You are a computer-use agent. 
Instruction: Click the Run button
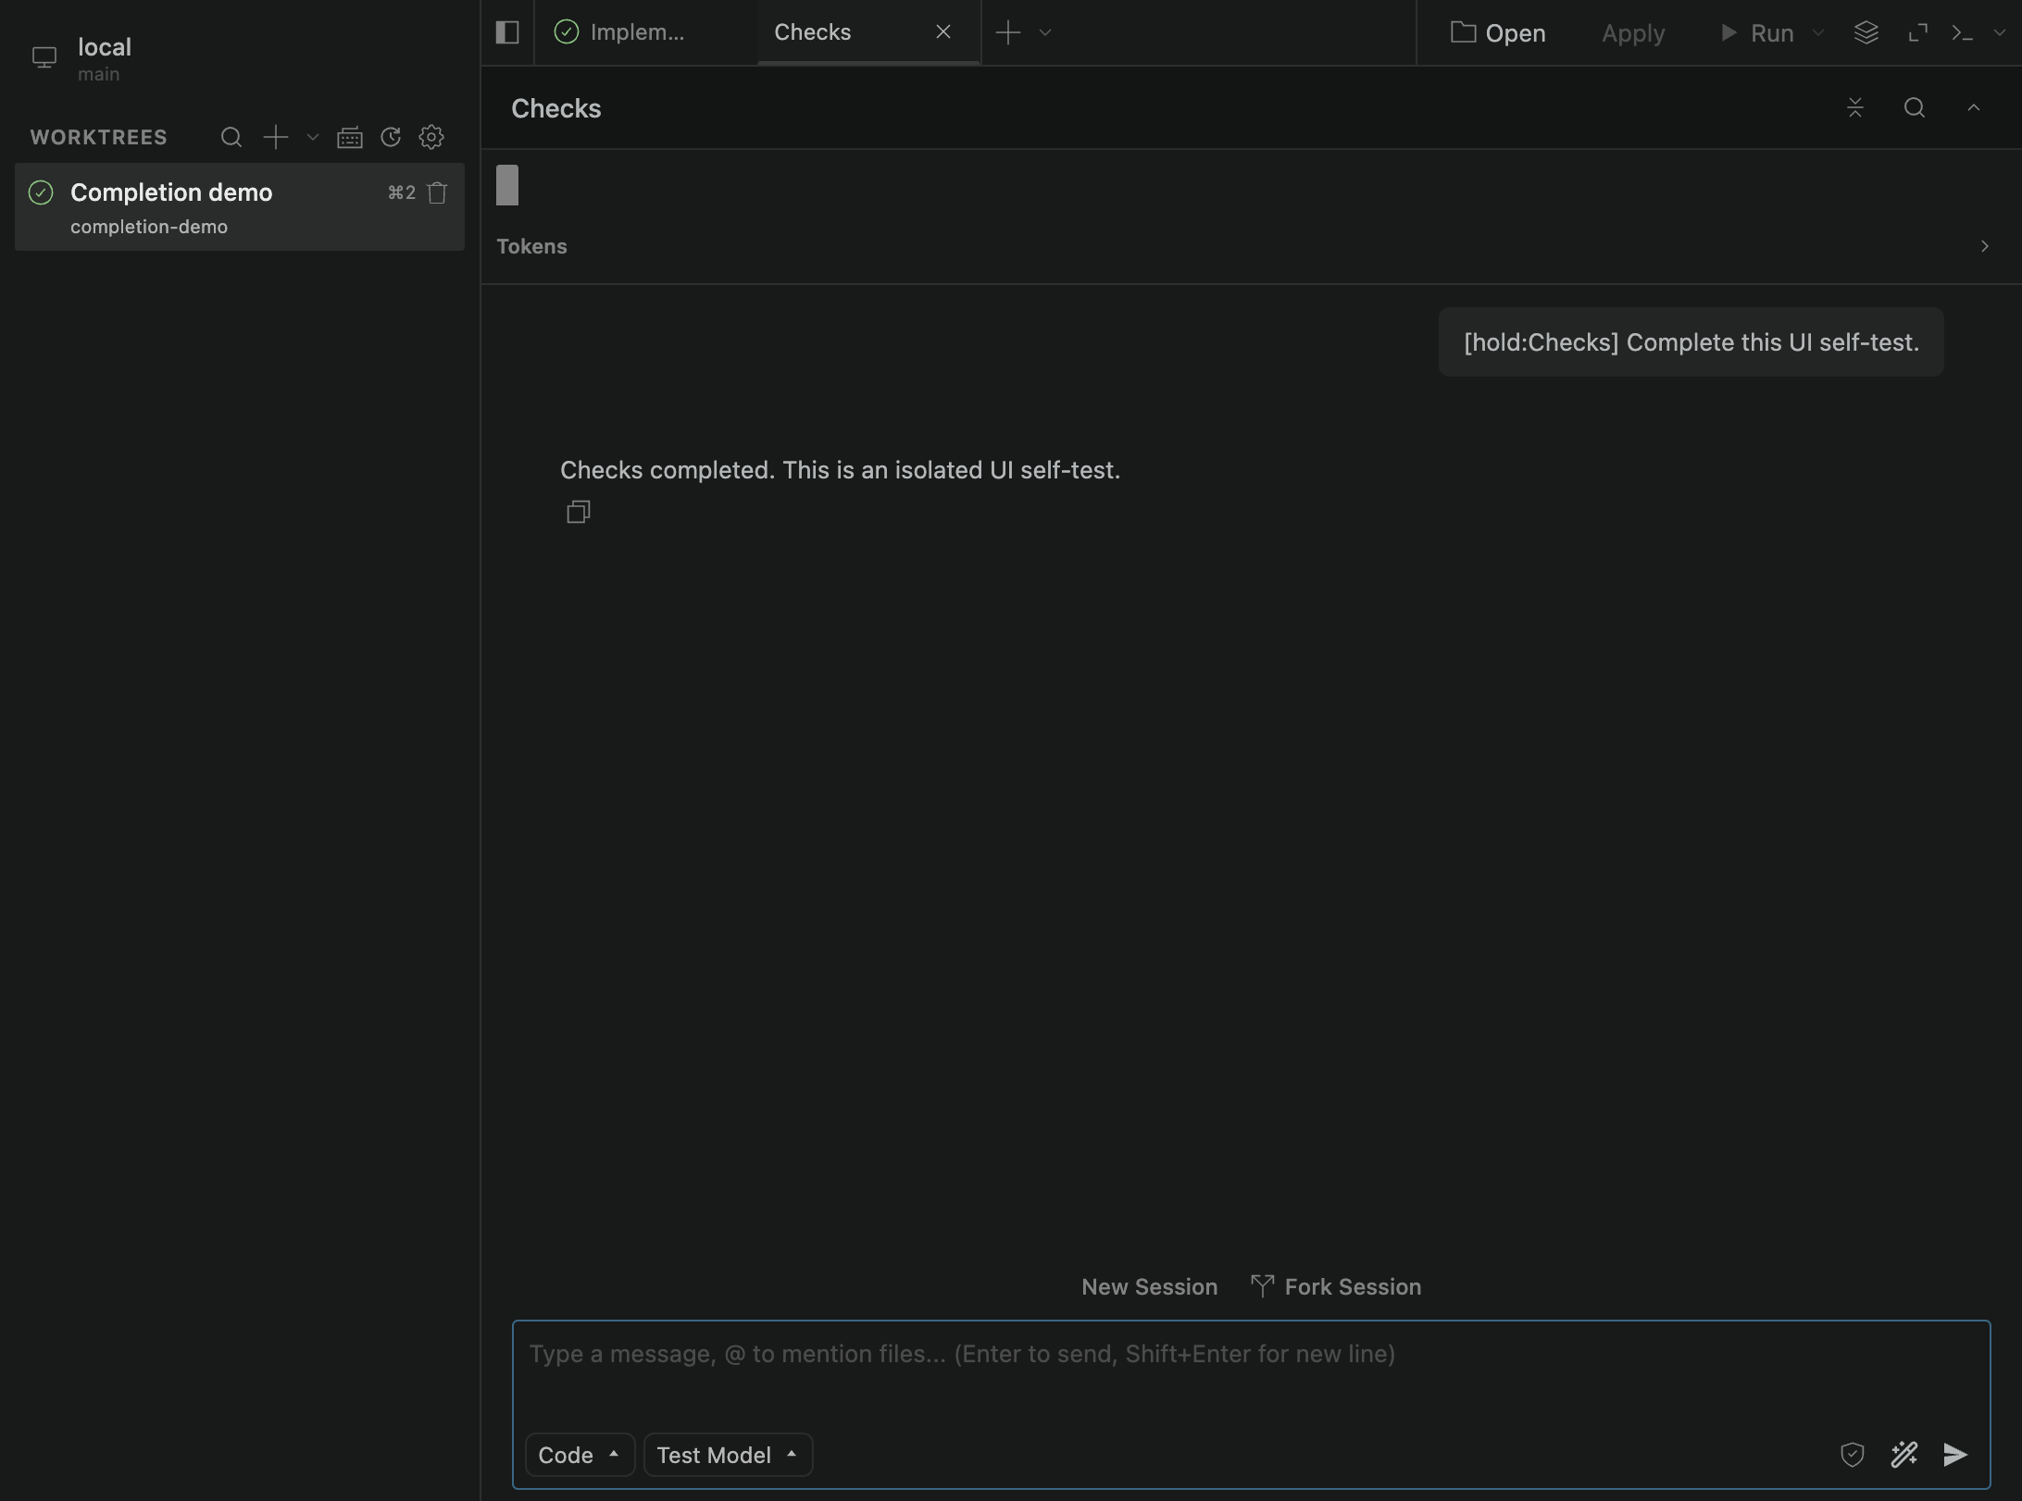[1757, 33]
